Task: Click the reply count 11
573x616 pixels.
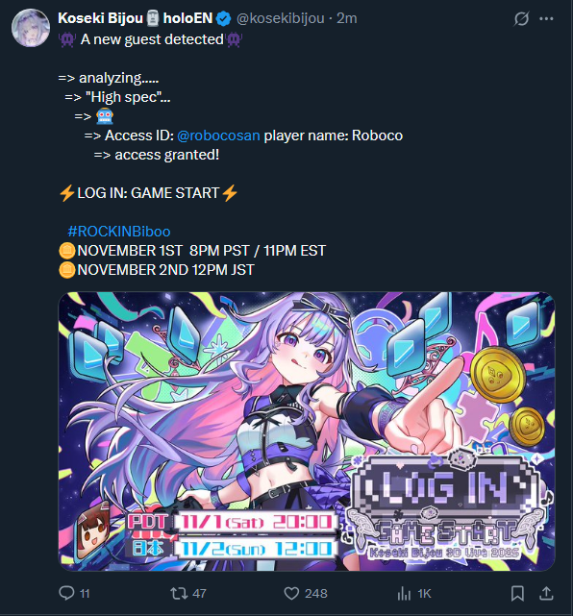Action: pos(85,593)
